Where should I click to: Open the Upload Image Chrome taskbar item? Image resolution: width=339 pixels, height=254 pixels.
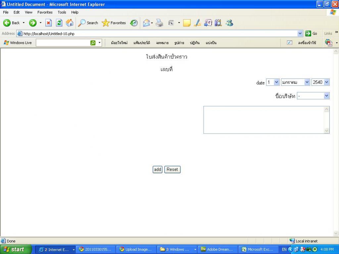point(137,249)
